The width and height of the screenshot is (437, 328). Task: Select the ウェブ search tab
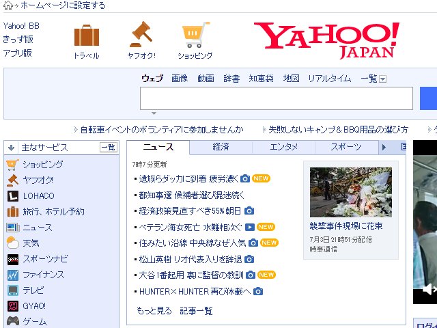click(x=152, y=79)
